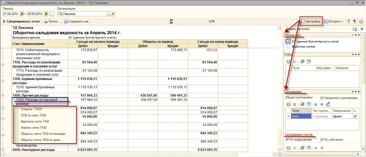The height and width of the screenshot is (157, 366).
Task: Toggle the Оформлять группировки checkbox
Action: tap(322, 98)
